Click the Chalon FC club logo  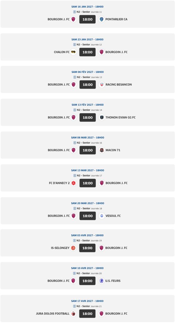(73, 52)
